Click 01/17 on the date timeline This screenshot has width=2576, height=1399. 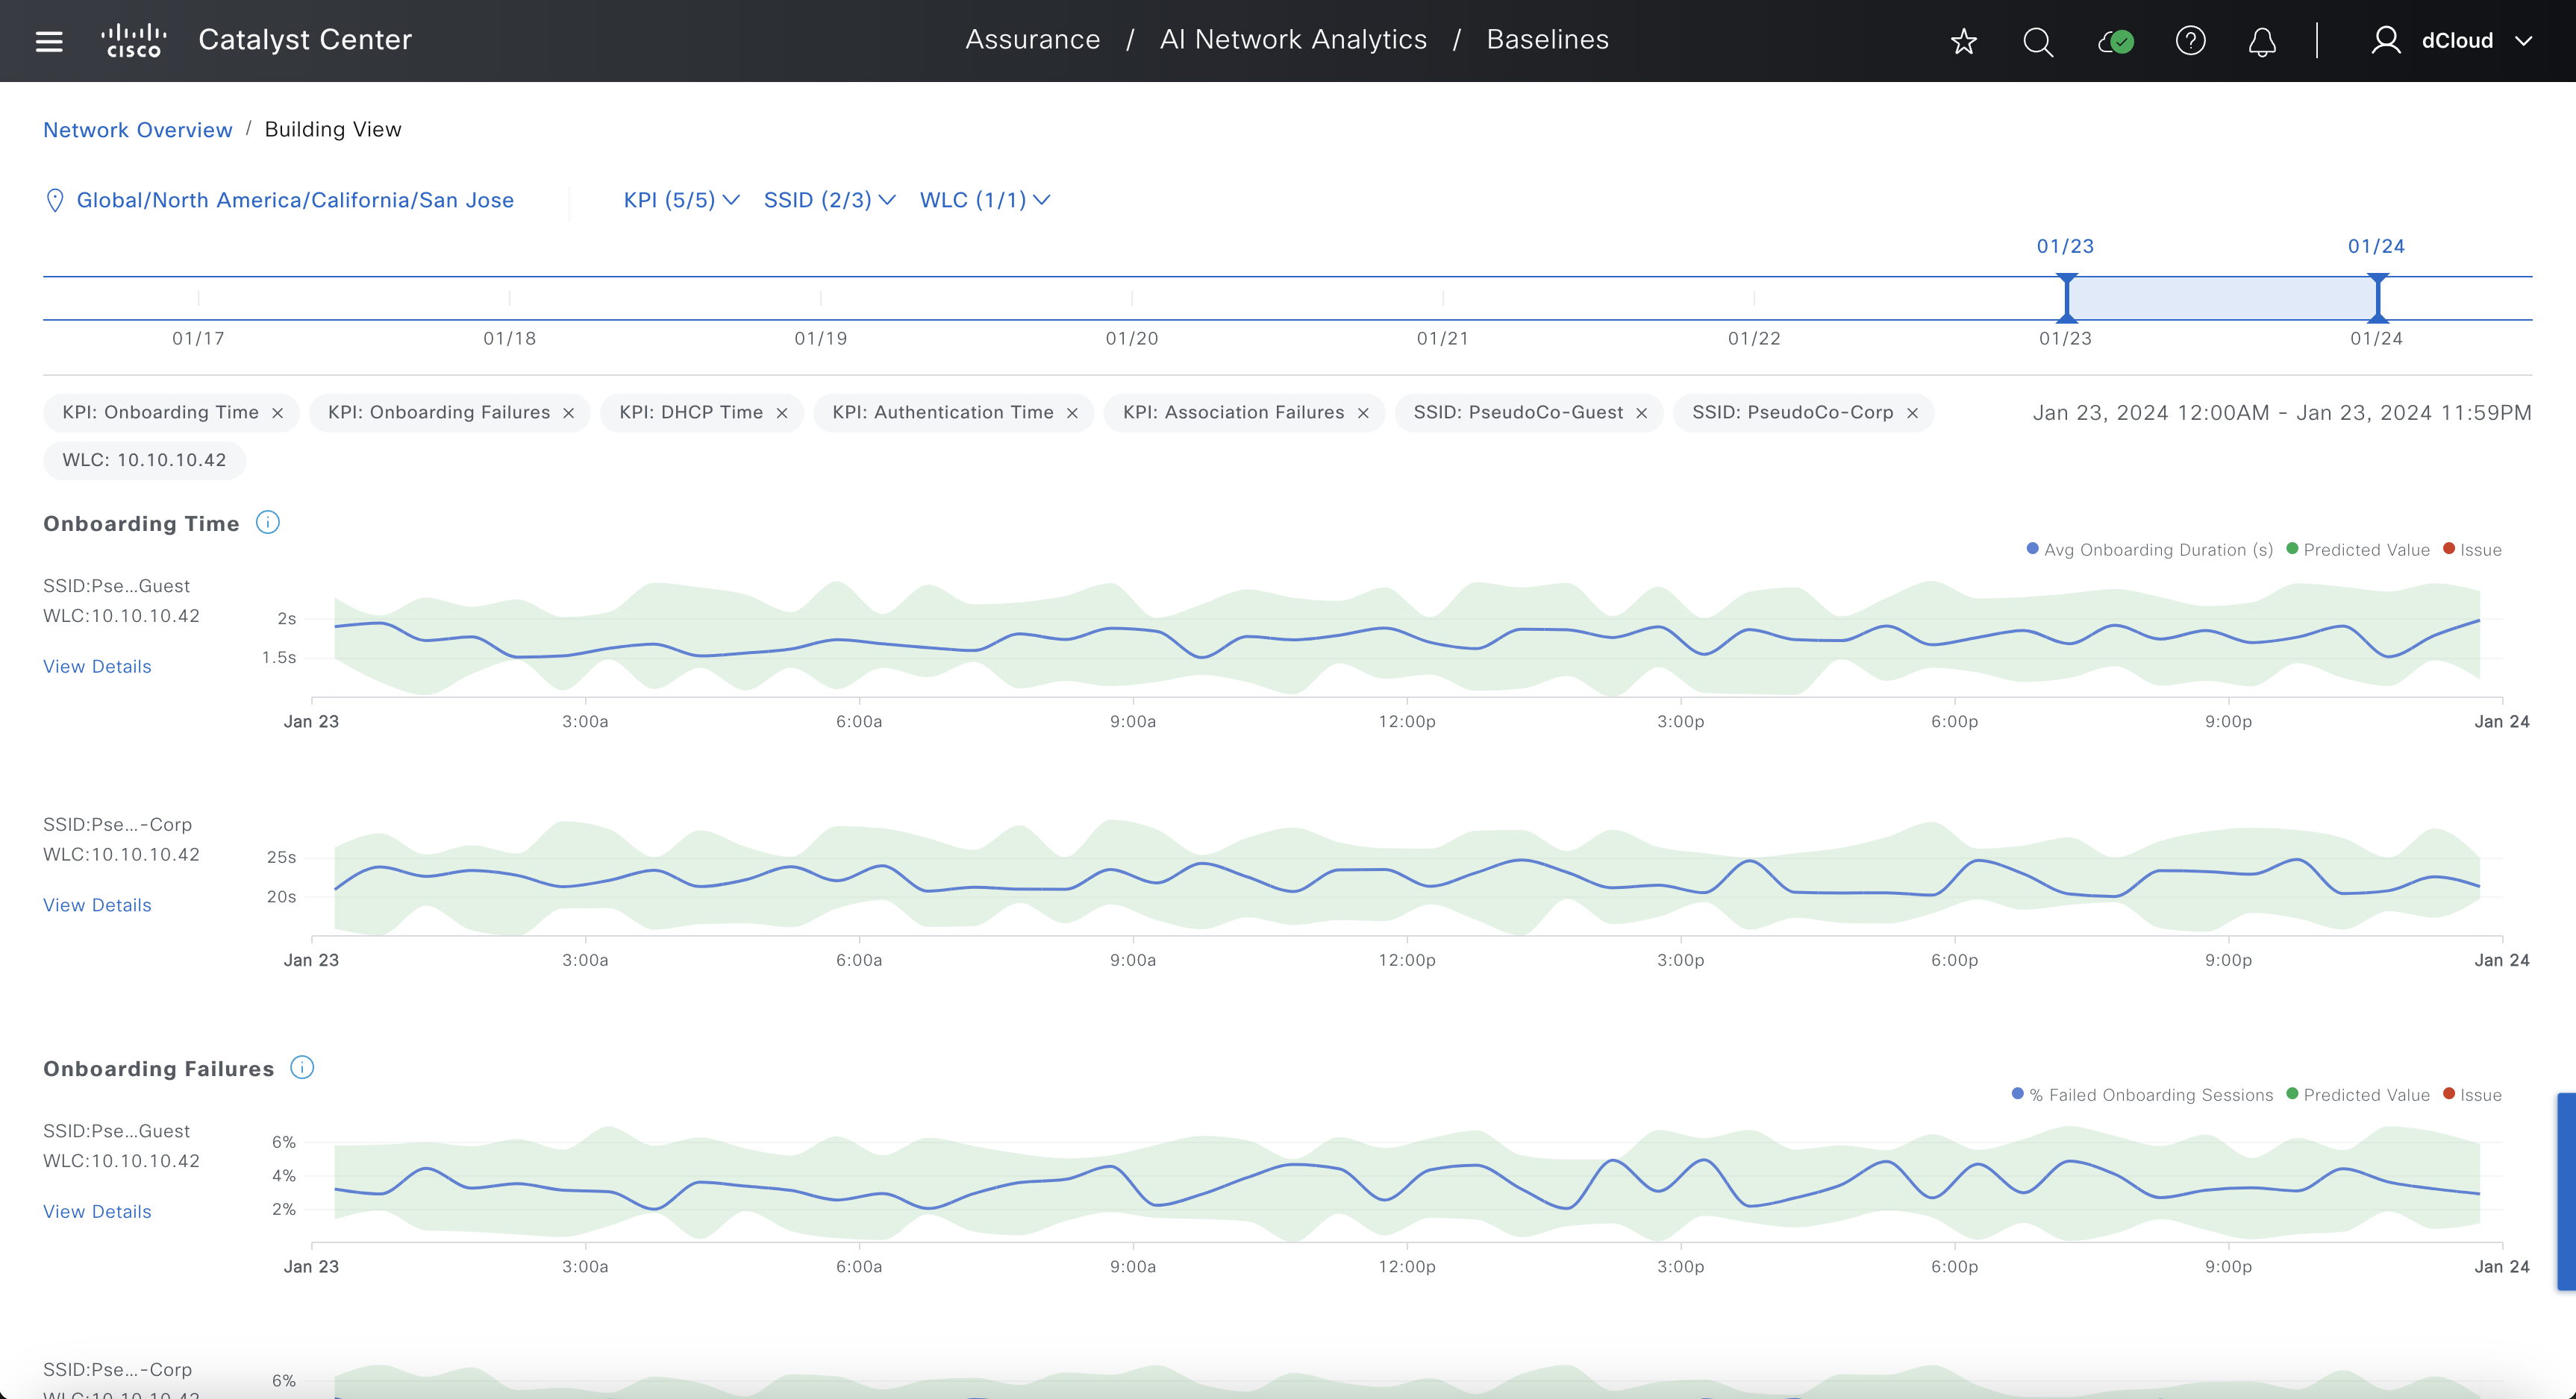click(198, 339)
